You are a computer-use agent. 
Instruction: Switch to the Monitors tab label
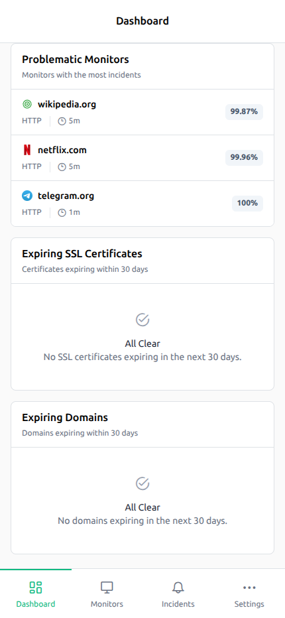(x=107, y=604)
